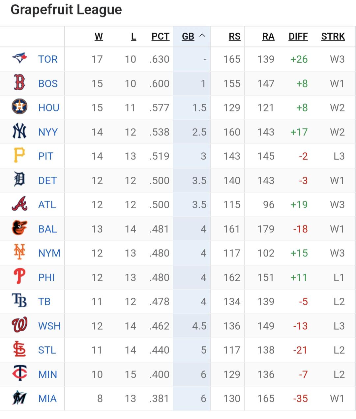This screenshot has height=419, width=356.
Task: Open the PHI team link
Action: point(46,277)
